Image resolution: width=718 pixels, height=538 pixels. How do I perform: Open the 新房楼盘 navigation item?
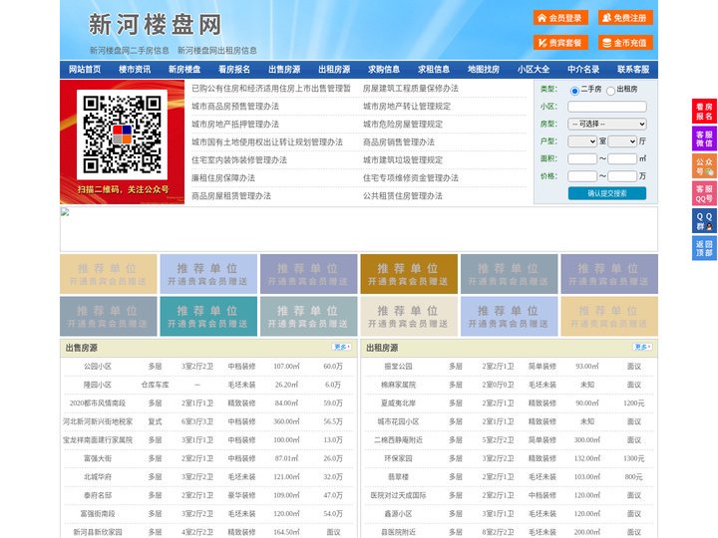(184, 70)
